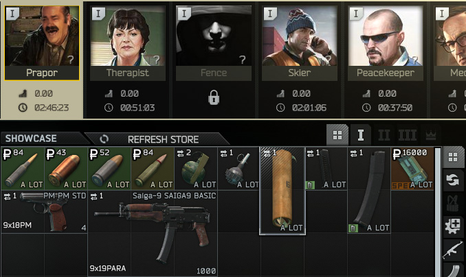This screenshot has height=277, width=466.
Task: Select the Prapor trader portrait
Action: coord(42,43)
